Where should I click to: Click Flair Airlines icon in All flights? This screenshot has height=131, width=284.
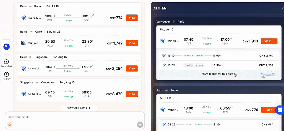click(162, 41)
